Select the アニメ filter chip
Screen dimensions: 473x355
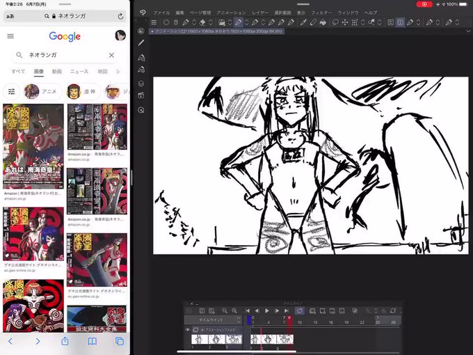(42, 91)
